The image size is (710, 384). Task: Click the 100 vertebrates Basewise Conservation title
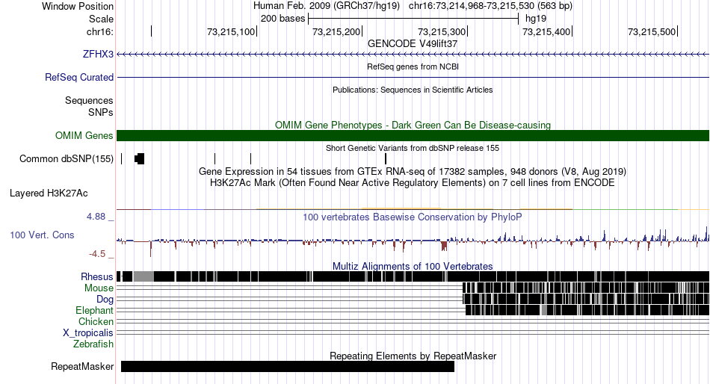click(413, 217)
